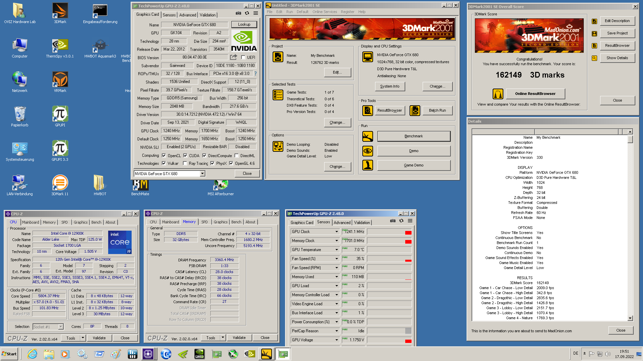This screenshot has height=361, width=643.
Task: Expand the GPU Load sensor dropdown
Action: pos(337,286)
